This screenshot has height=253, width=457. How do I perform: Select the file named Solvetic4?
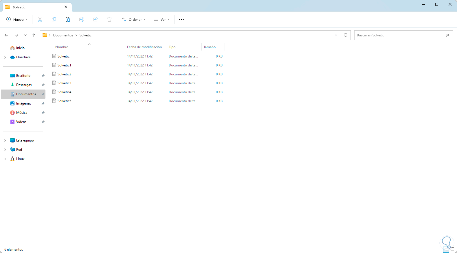coord(64,92)
